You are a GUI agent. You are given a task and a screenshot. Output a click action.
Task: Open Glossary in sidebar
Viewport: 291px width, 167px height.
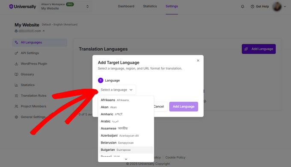[27, 74]
